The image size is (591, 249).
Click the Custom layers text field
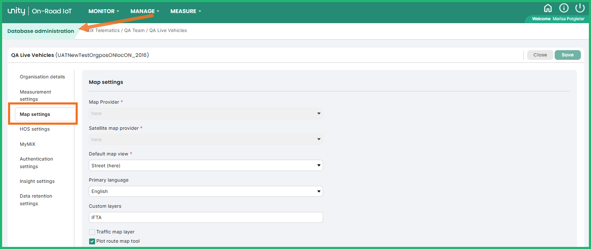tap(206, 217)
